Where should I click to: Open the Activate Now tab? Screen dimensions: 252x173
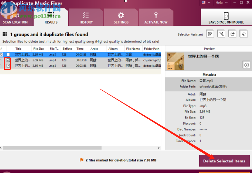pos(156,18)
